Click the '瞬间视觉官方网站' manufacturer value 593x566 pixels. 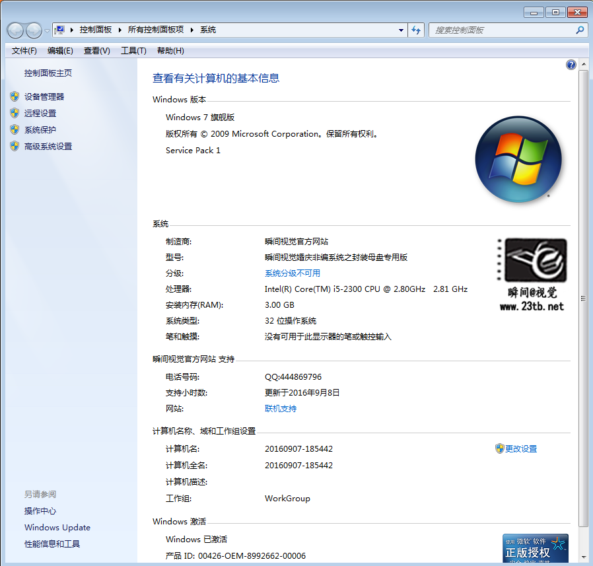296,241
